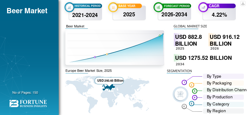The height and width of the screenshot is (115, 247).
Task: Select segmentation number 3 green circle
Action: pos(195,91)
